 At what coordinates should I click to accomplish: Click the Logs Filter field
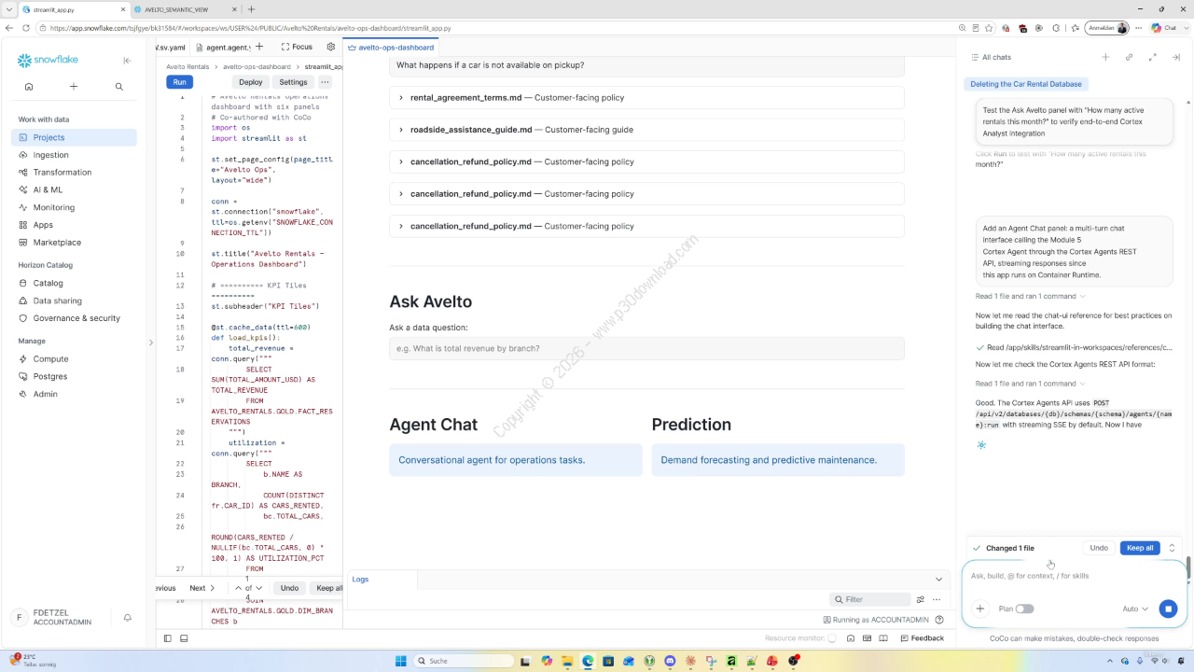pyautogui.click(x=870, y=599)
